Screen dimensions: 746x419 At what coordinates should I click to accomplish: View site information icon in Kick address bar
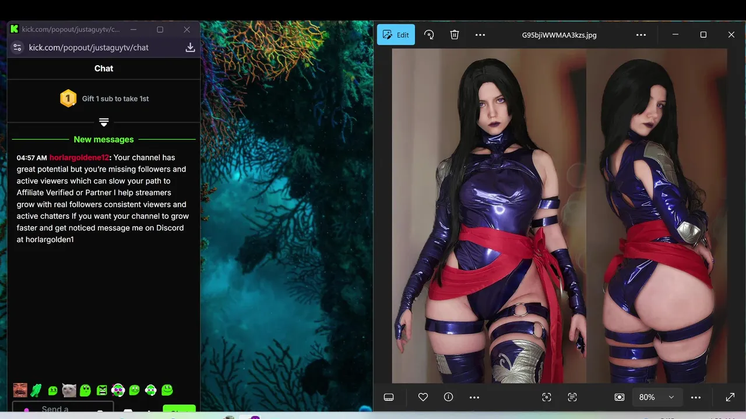click(17, 48)
